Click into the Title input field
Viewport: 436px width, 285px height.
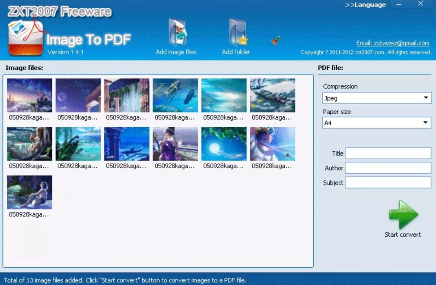tap(388, 153)
